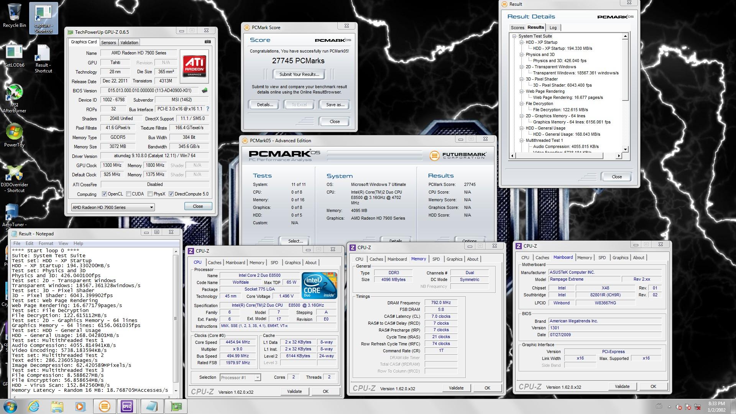
Task: Collapse the File Decryption node
Action: [x=522, y=103]
